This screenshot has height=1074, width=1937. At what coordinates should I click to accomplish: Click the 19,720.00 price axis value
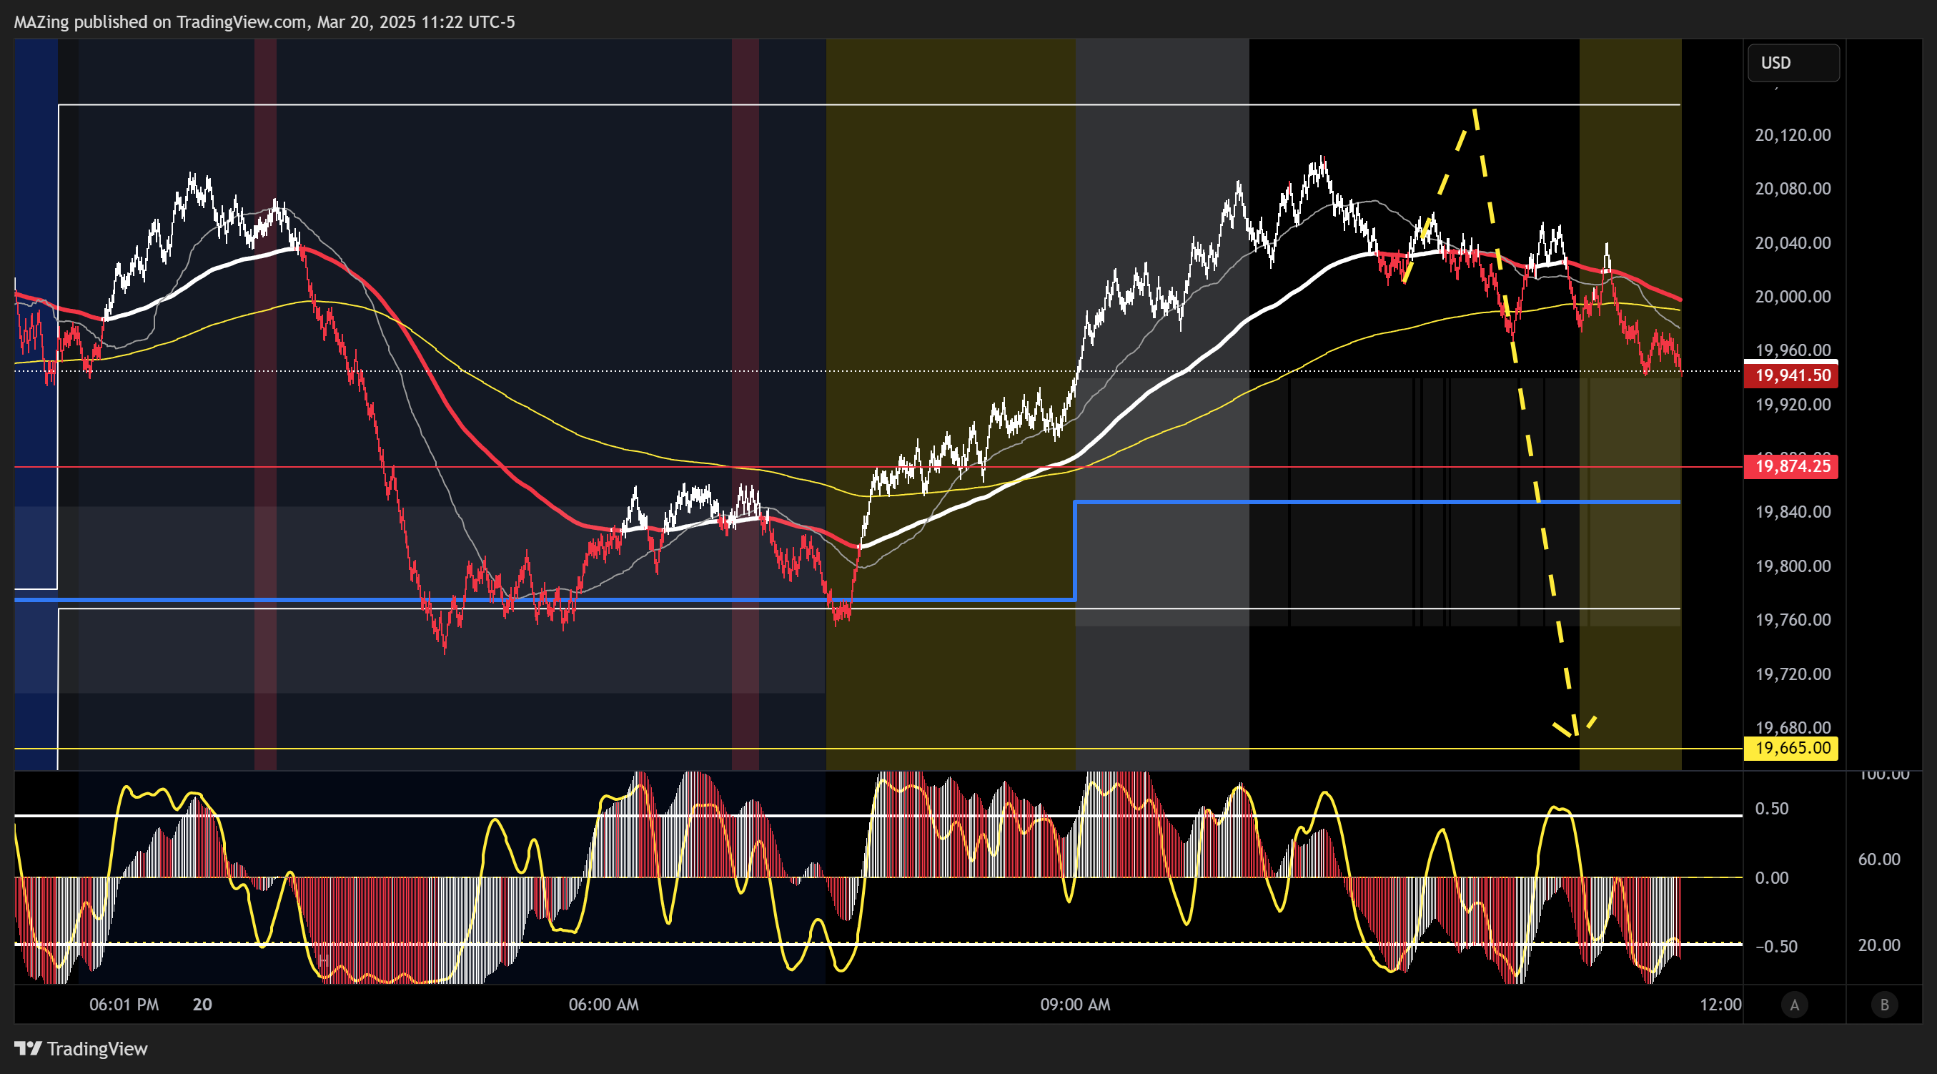pyautogui.click(x=1793, y=674)
